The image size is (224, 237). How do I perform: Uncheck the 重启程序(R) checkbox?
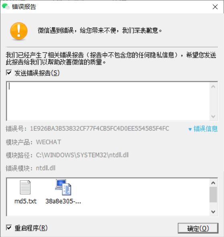[x=9, y=228]
